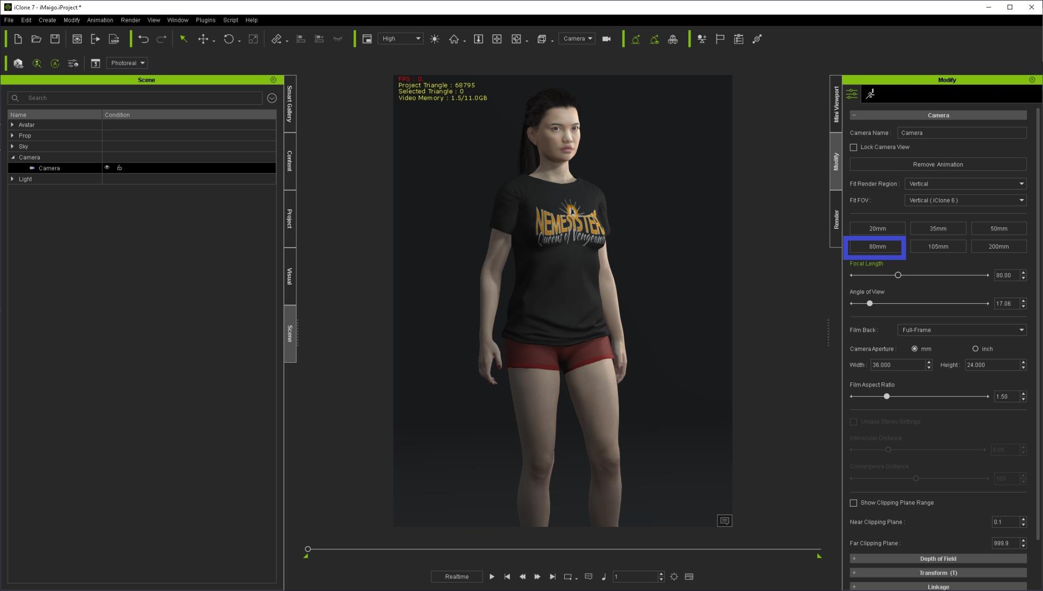Click the New Project icon

tap(18, 39)
